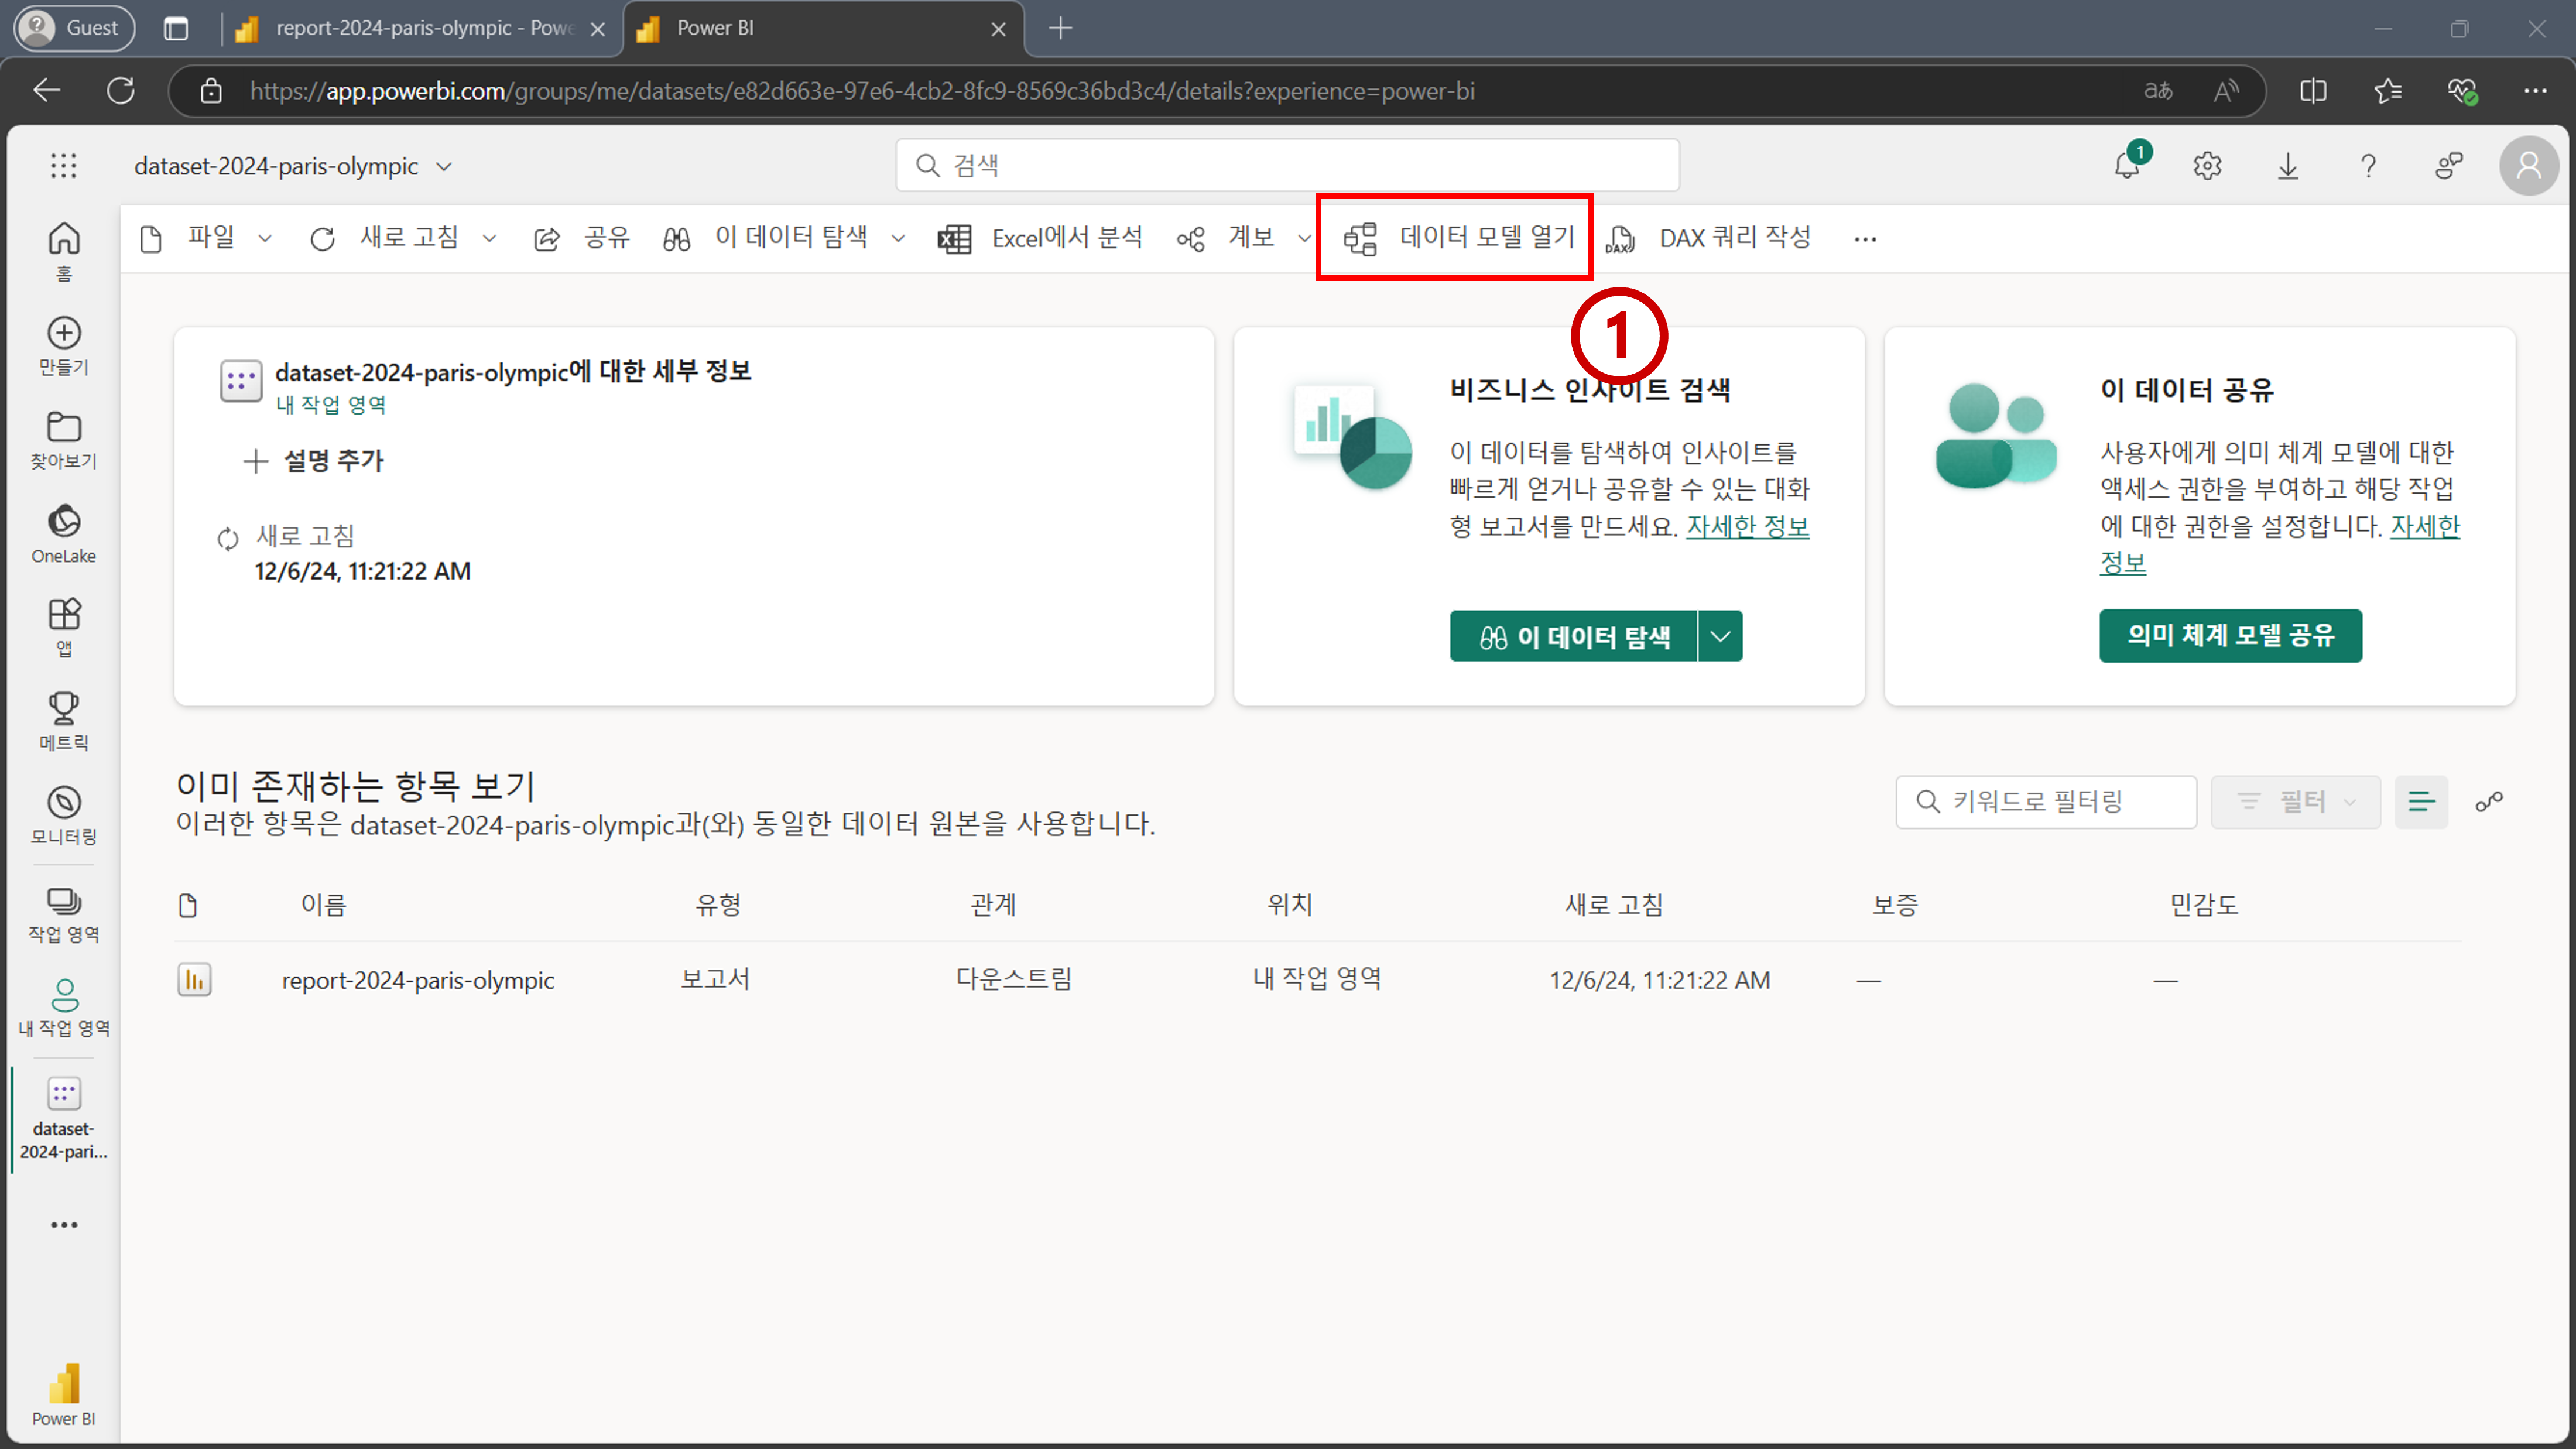Image resolution: width=2576 pixels, height=1449 pixels.
Task: Open settings gear
Action: coord(2207,165)
